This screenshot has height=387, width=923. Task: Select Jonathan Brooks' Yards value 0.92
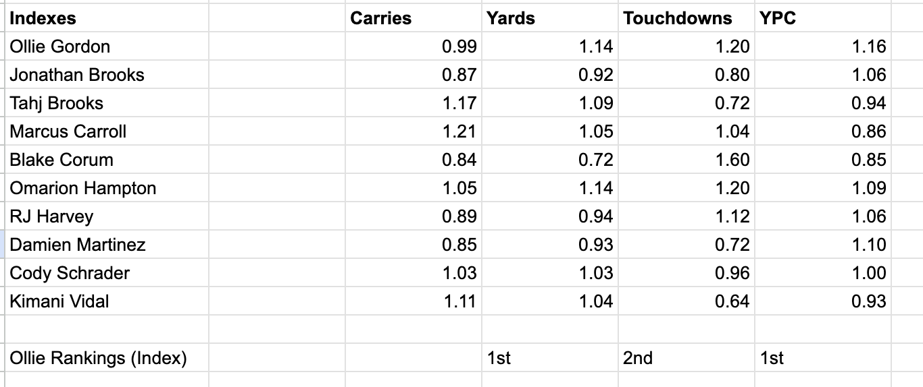[595, 75]
